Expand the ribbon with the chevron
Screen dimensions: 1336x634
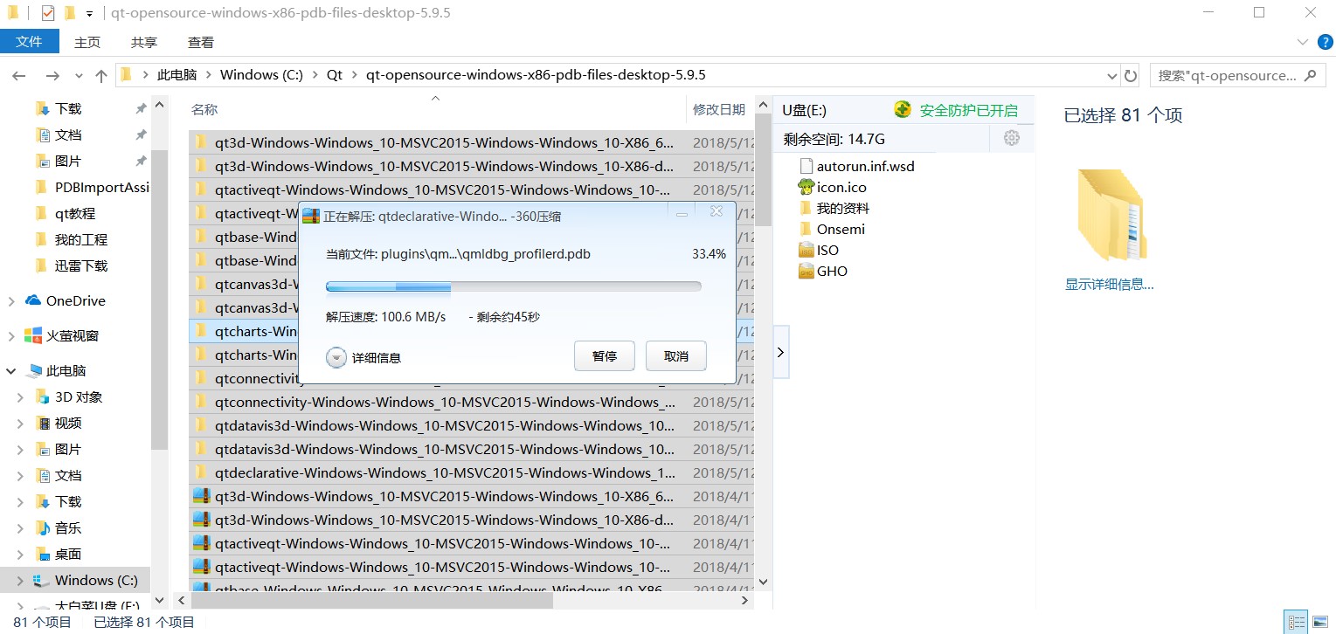coord(1301,42)
